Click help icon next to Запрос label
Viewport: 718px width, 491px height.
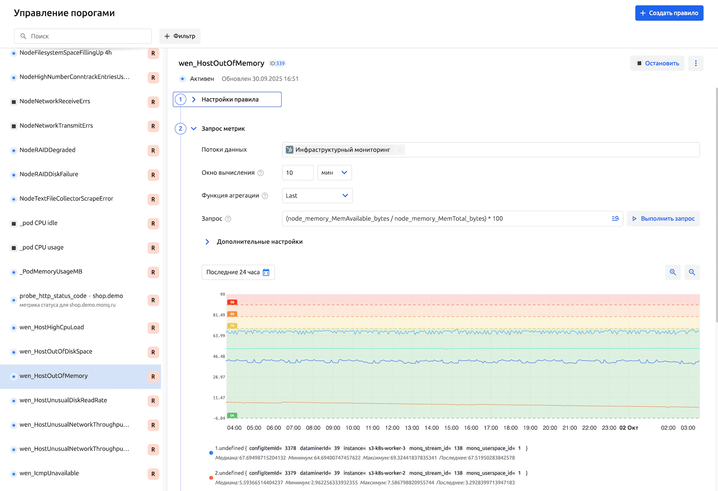pyautogui.click(x=228, y=219)
